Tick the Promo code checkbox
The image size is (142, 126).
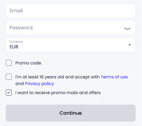[9, 63]
